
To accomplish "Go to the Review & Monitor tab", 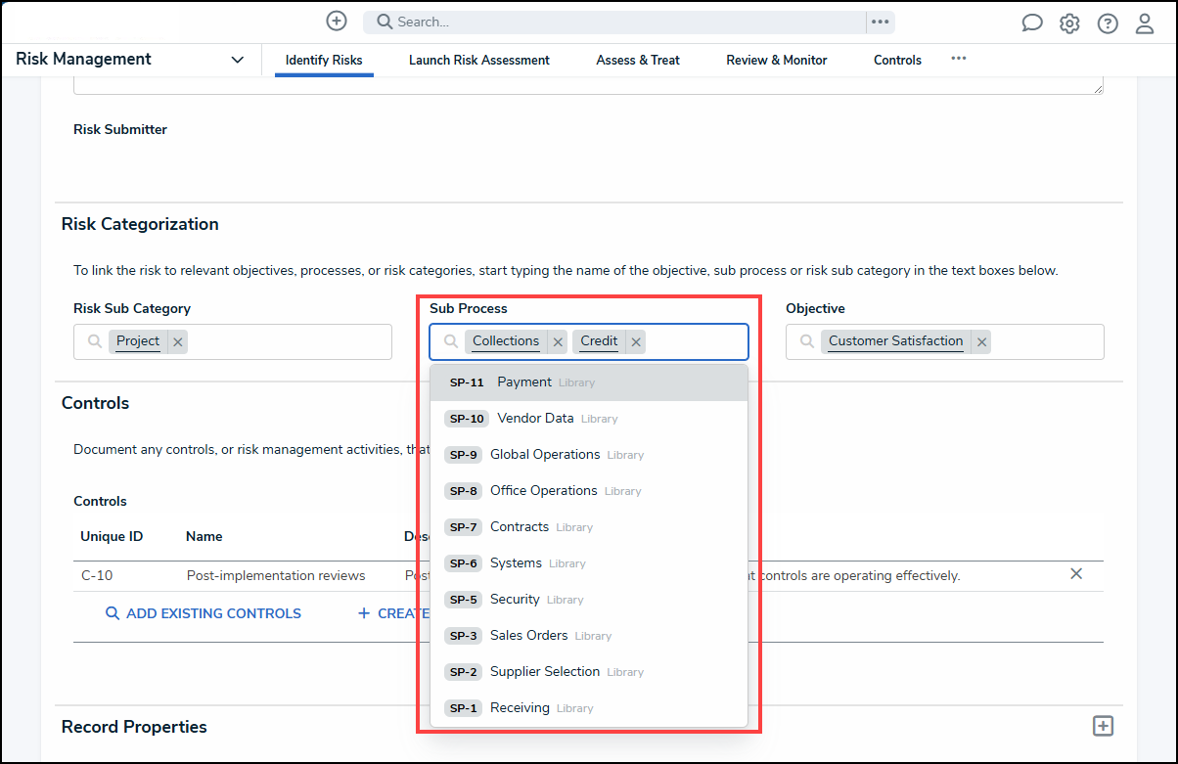I will [777, 60].
